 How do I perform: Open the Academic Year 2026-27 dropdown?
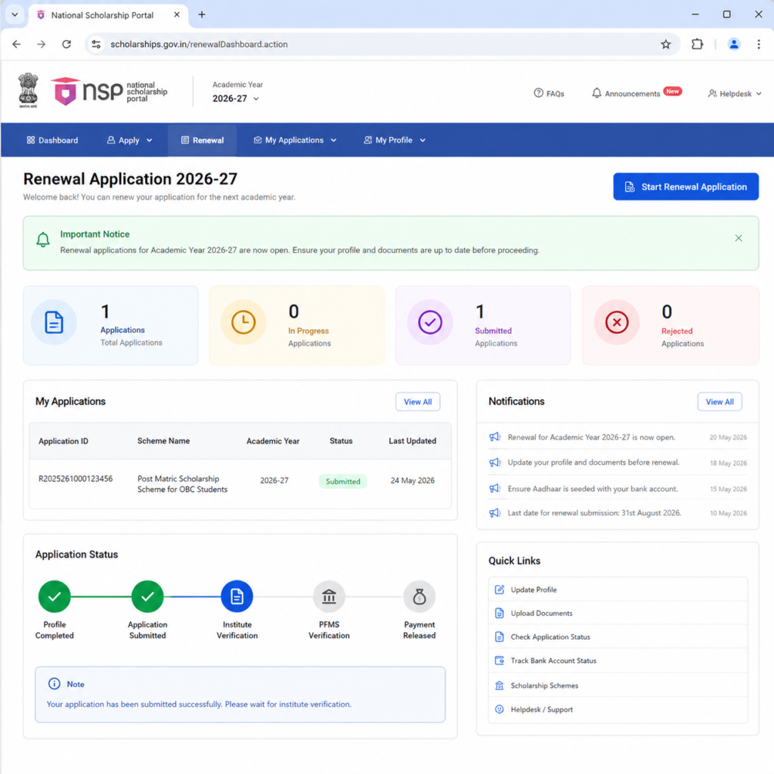point(236,98)
